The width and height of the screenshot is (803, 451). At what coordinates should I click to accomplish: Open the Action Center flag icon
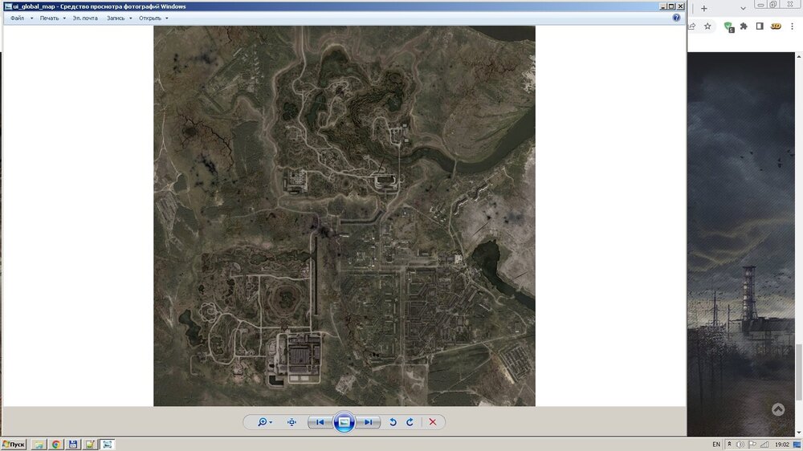pos(752,445)
